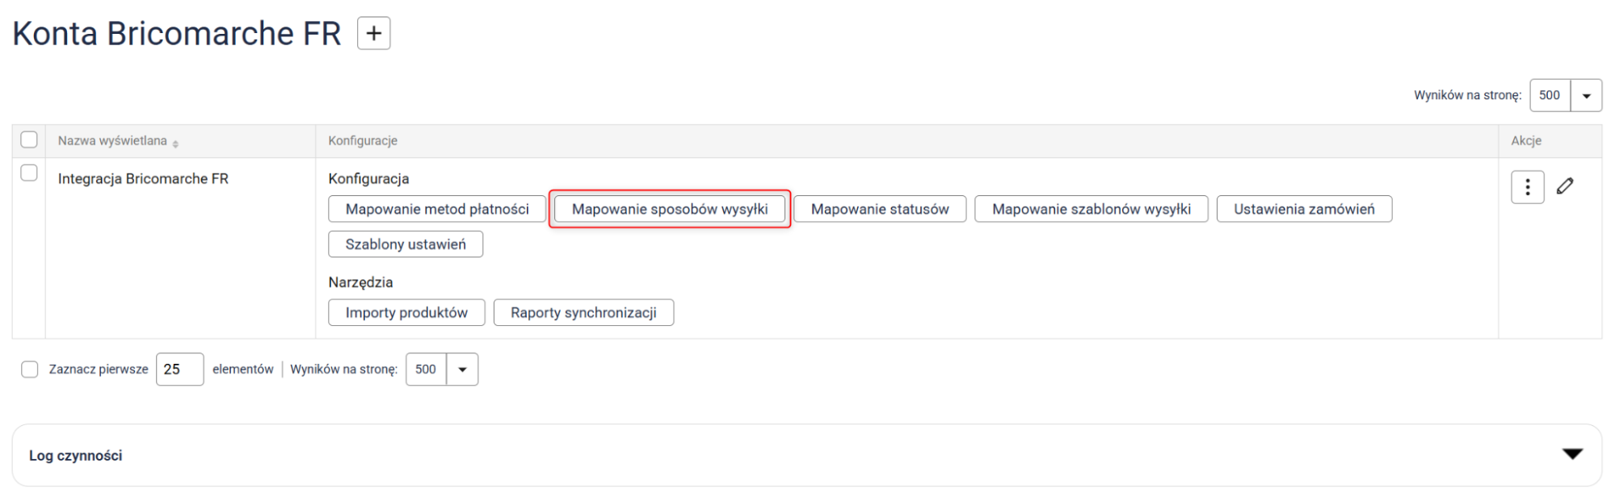Check the Integracja Bricomarche FR row checkbox
The image size is (1615, 501).
[29, 173]
